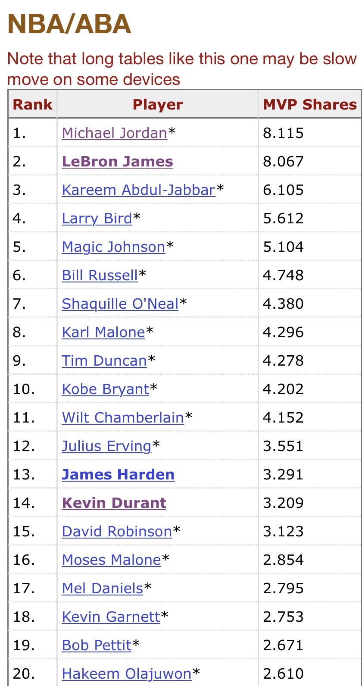Go to David Robinson's page

point(117,531)
